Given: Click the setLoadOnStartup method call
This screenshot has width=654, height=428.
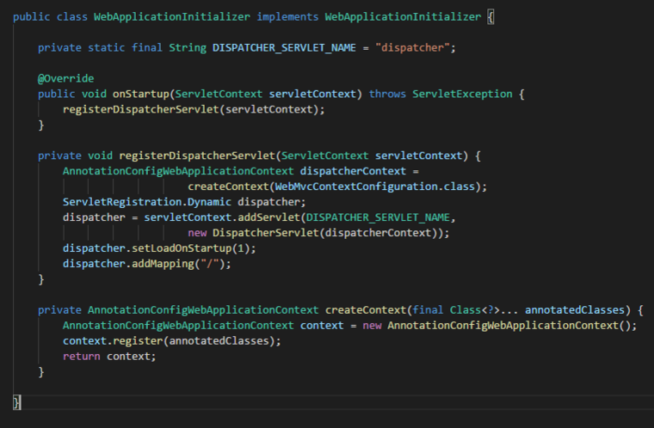Looking at the screenshot, I should click(182, 248).
